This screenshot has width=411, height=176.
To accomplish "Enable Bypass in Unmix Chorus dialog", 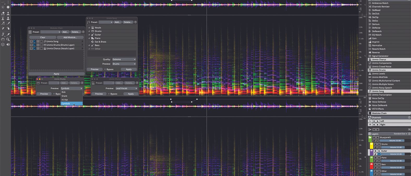I will [x=109, y=94].
